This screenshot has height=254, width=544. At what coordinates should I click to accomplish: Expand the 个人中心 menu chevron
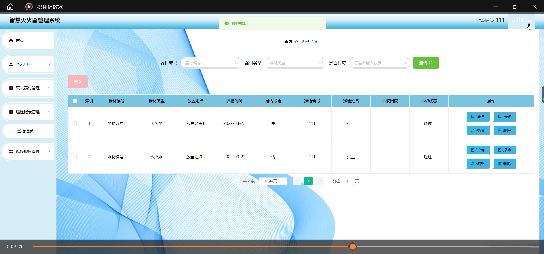coord(49,64)
